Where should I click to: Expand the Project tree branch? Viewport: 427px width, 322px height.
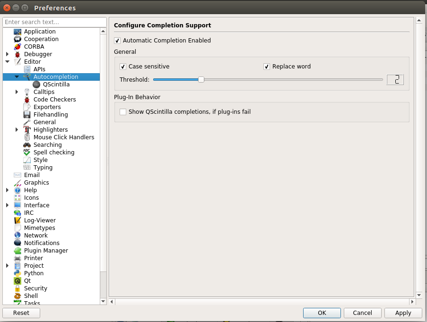pos(8,266)
